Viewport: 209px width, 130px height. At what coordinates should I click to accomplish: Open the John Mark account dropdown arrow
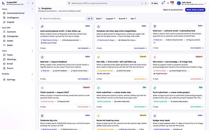pos(205,3)
